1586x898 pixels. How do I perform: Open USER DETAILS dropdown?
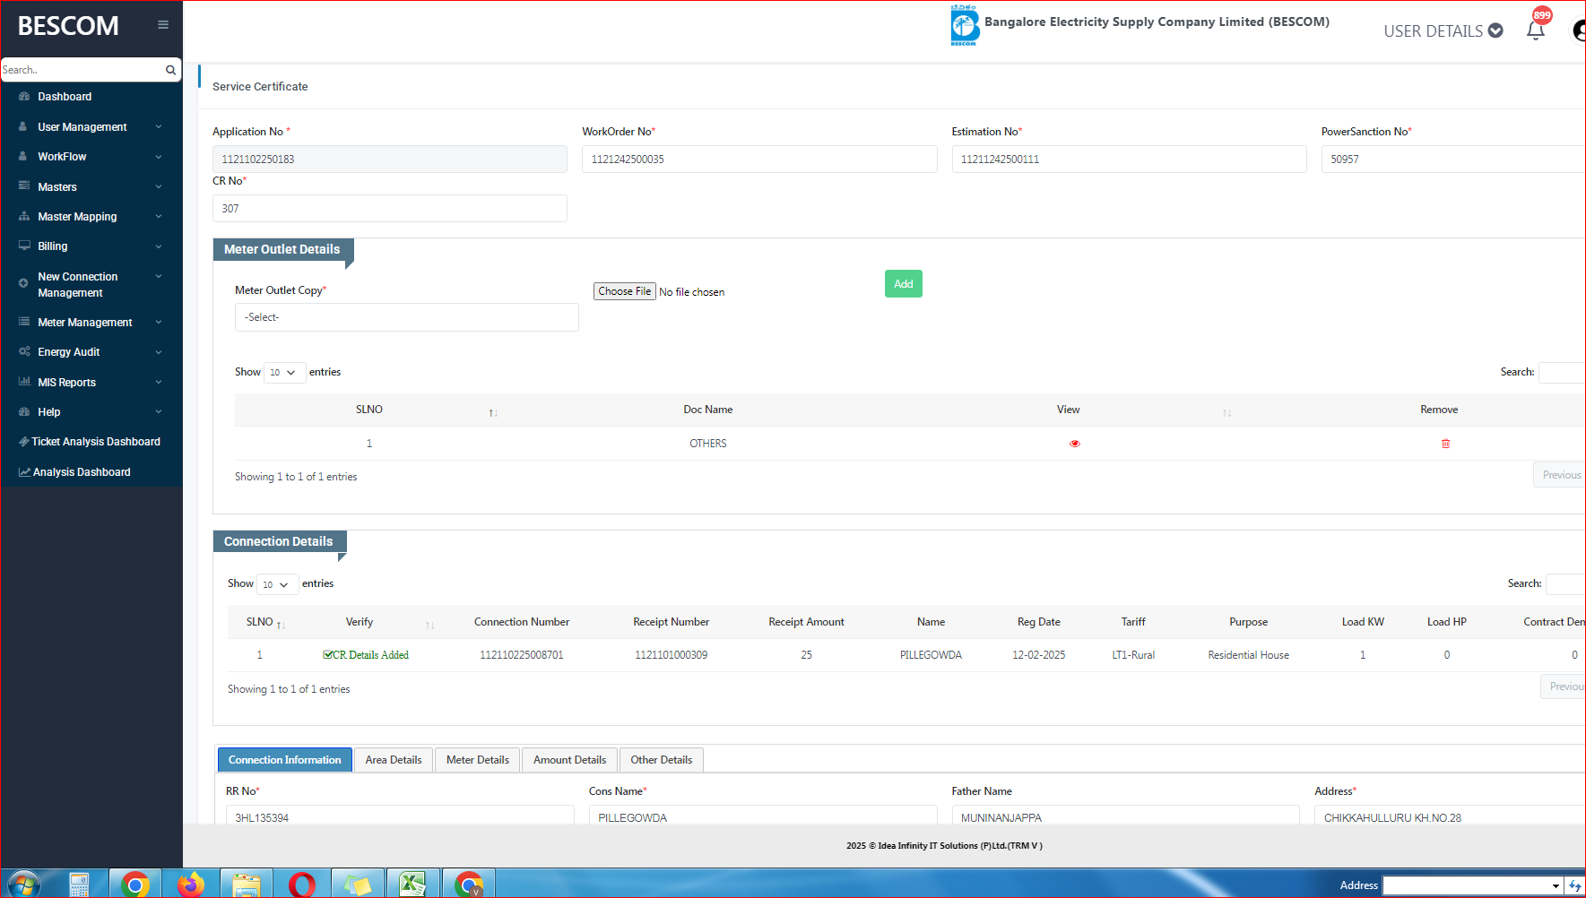1443,31
